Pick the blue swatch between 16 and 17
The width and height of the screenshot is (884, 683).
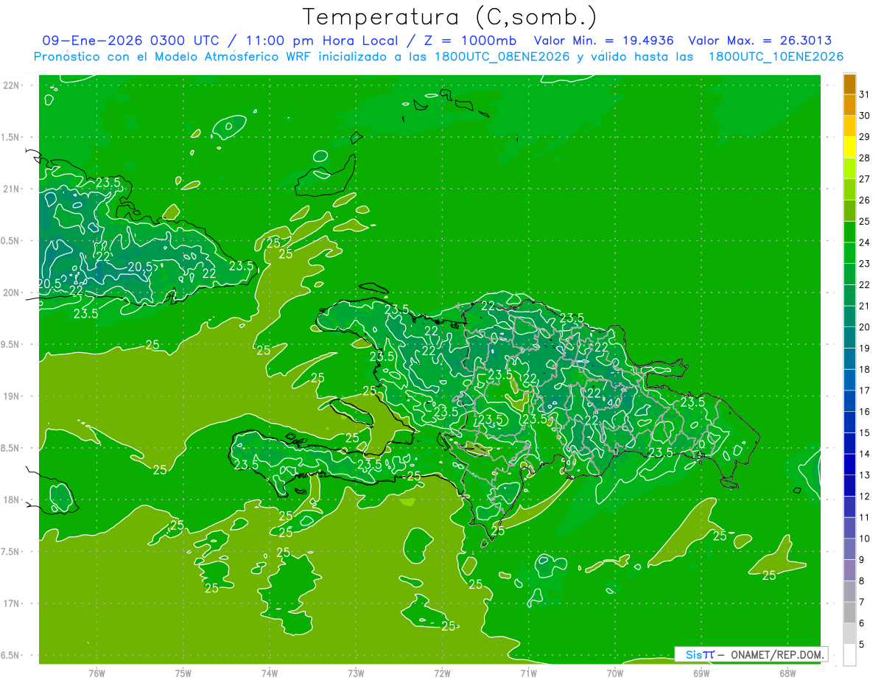pyautogui.click(x=849, y=401)
